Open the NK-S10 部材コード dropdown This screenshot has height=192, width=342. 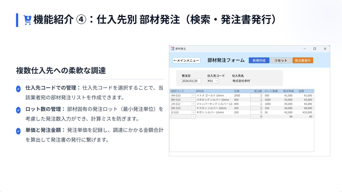(x=193, y=108)
